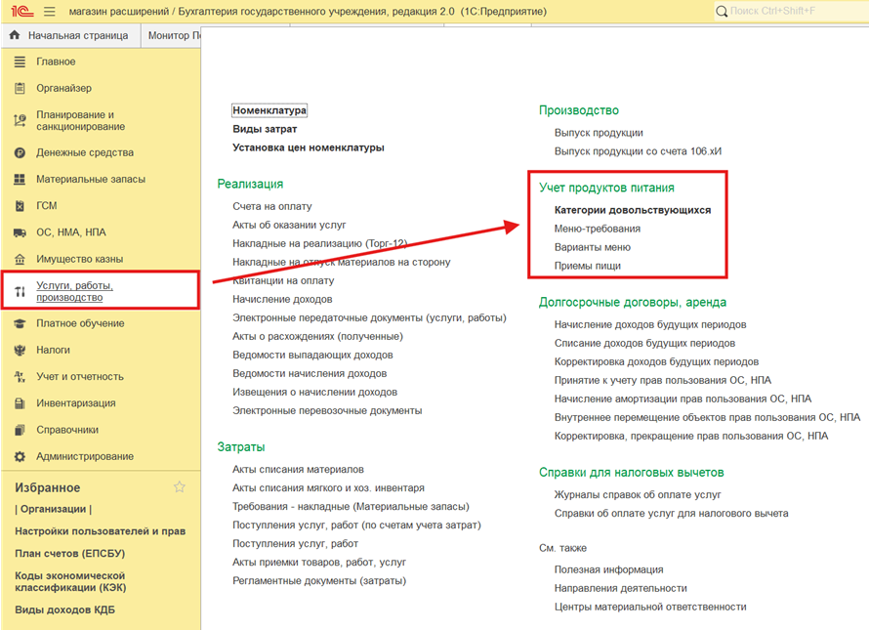Click the Избранное star icon
The image size is (869, 630).
[x=179, y=487]
